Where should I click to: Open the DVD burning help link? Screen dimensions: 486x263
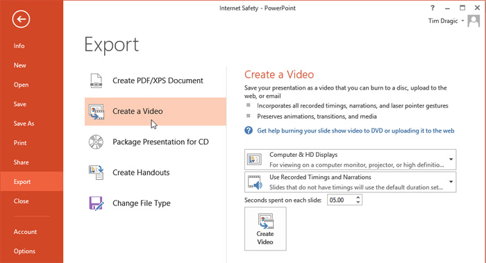[x=355, y=130]
